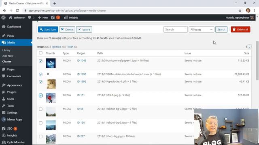Check the hero-bg.jpg row checkbox
The width and height of the screenshot is (259, 145).
tap(40, 137)
